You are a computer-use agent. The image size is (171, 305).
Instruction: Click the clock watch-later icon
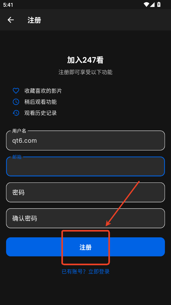[16, 102]
